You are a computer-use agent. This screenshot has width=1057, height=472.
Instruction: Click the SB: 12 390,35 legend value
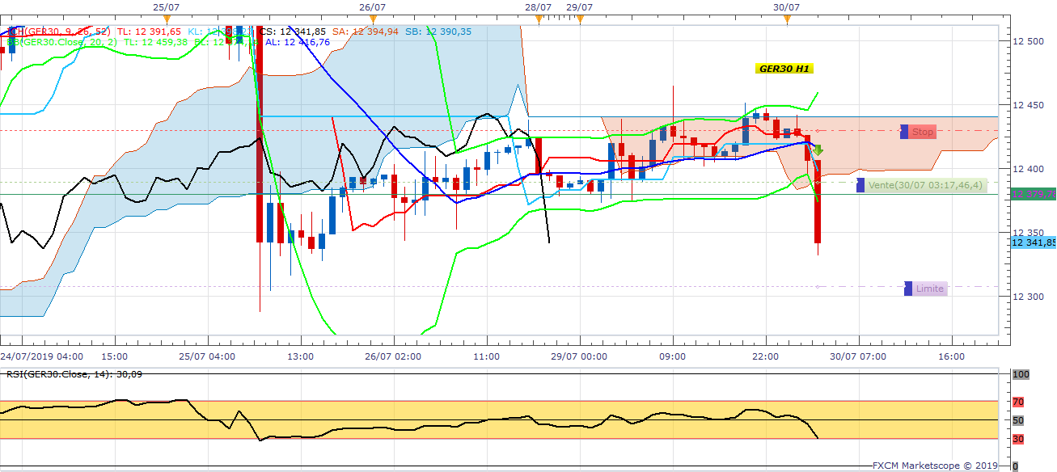(x=439, y=32)
